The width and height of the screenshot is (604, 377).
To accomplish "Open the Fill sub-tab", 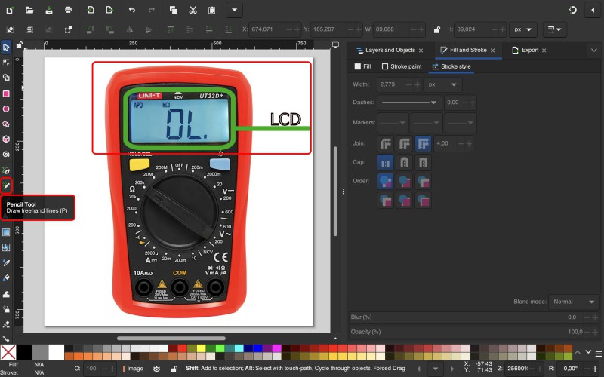I will pyautogui.click(x=362, y=66).
